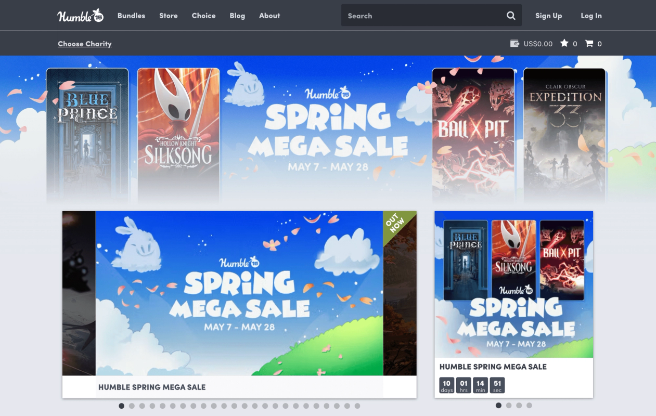Viewport: 656px width, 416px height.
Task: Select the second dot under right card
Action: tap(509, 405)
